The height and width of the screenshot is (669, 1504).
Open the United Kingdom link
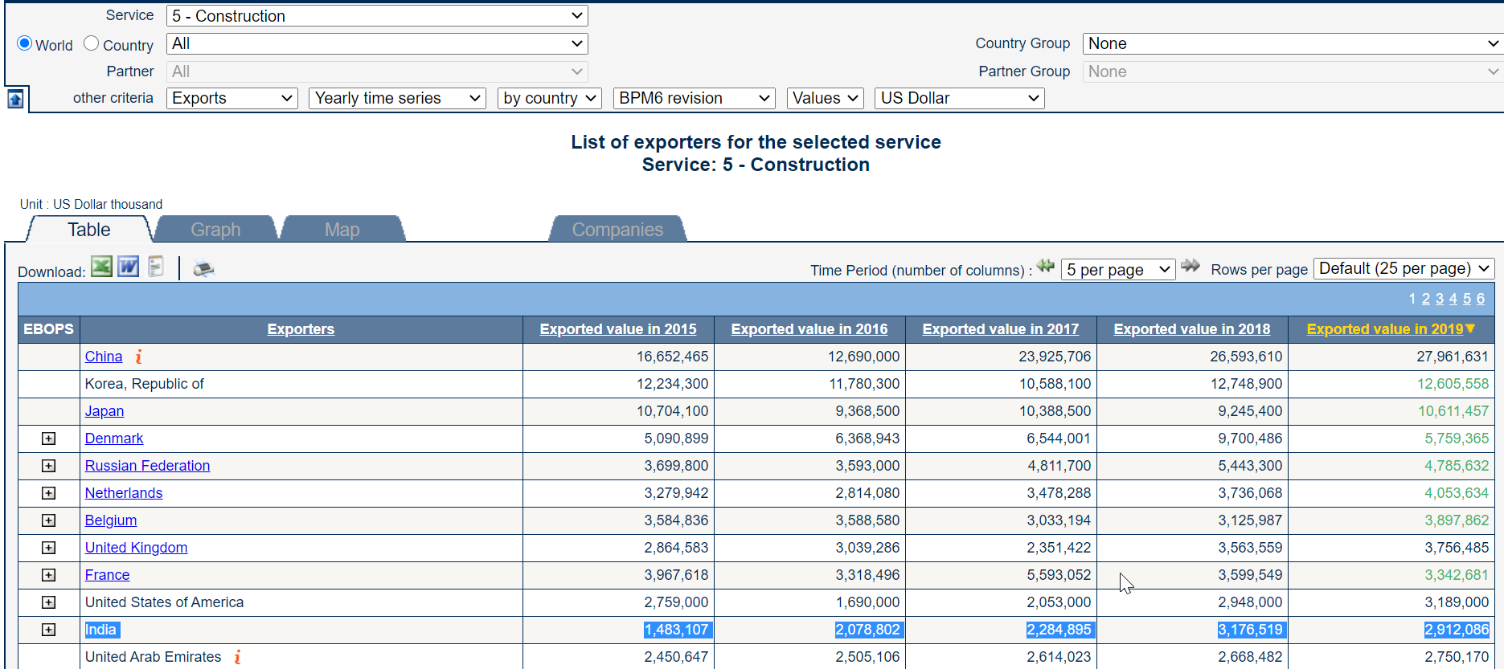tap(136, 548)
